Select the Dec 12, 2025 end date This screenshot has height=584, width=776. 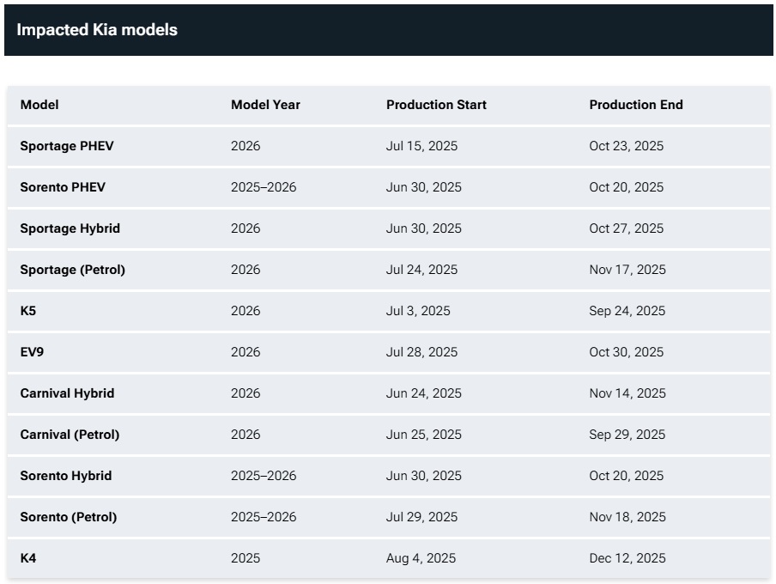tap(627, 558)
